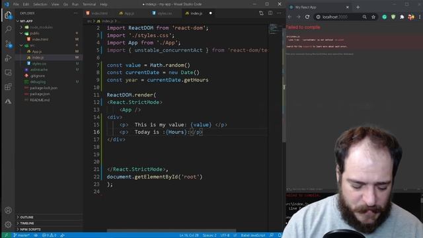Expand the node_modules folder
The width and height of the screenshot is (423, 238).
tap(21, 27)
